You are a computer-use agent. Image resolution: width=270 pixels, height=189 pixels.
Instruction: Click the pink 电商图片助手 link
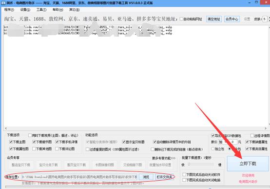[248, 182]
